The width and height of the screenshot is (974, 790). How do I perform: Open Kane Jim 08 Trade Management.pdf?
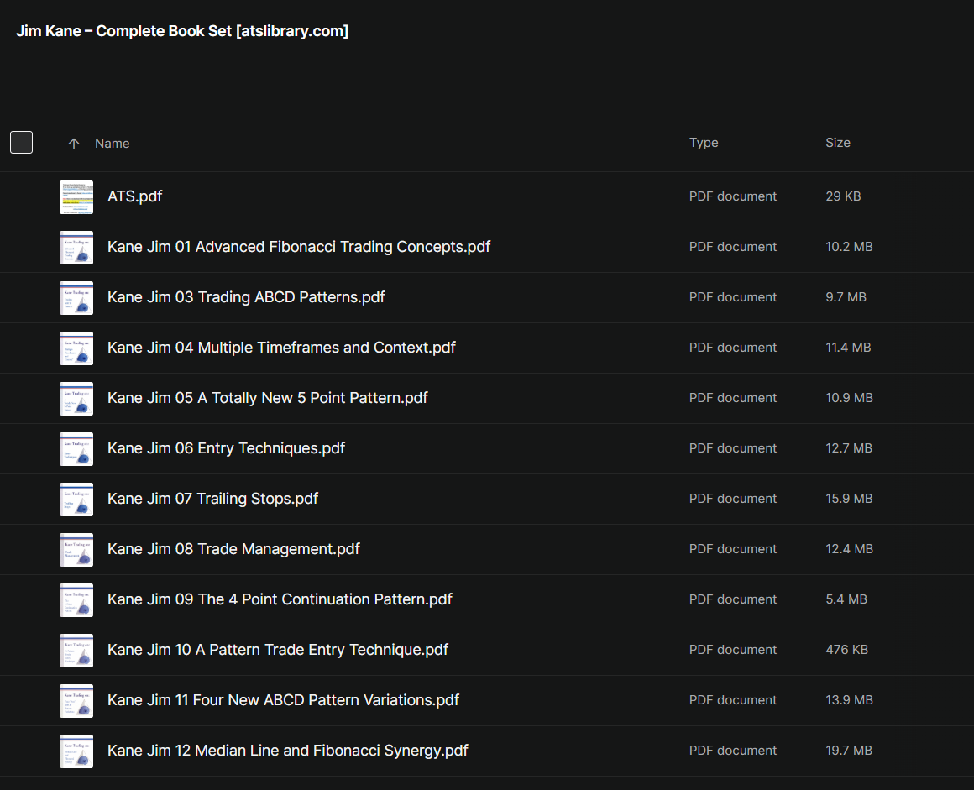(233, 549)
